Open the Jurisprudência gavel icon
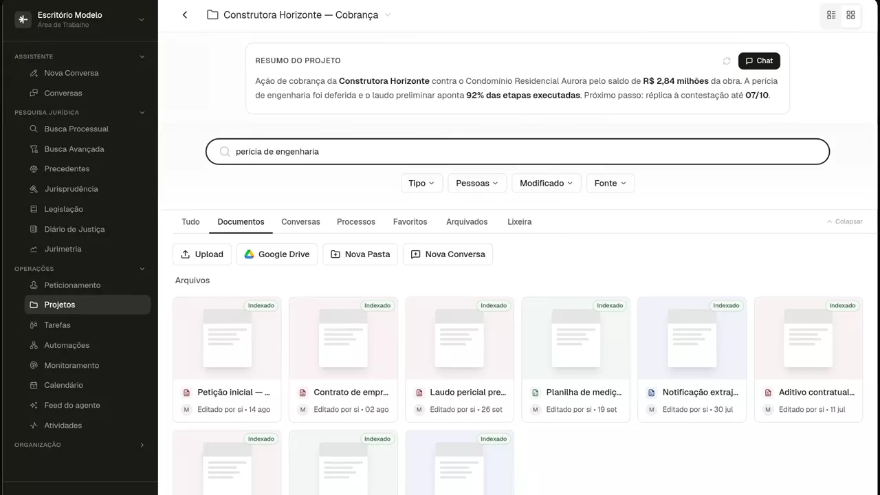880x495 pixels. [34, 189]
